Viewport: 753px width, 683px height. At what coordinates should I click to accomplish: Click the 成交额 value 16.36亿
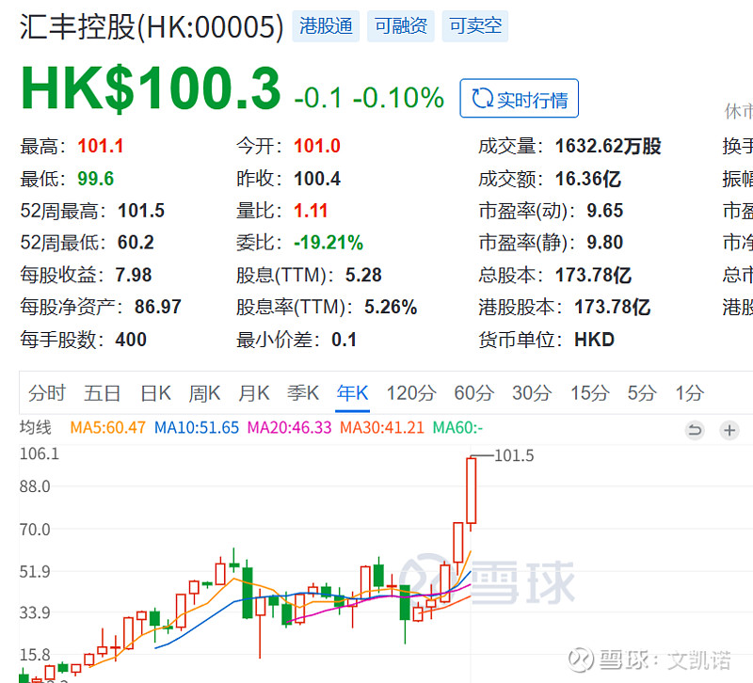coord(587,179)
